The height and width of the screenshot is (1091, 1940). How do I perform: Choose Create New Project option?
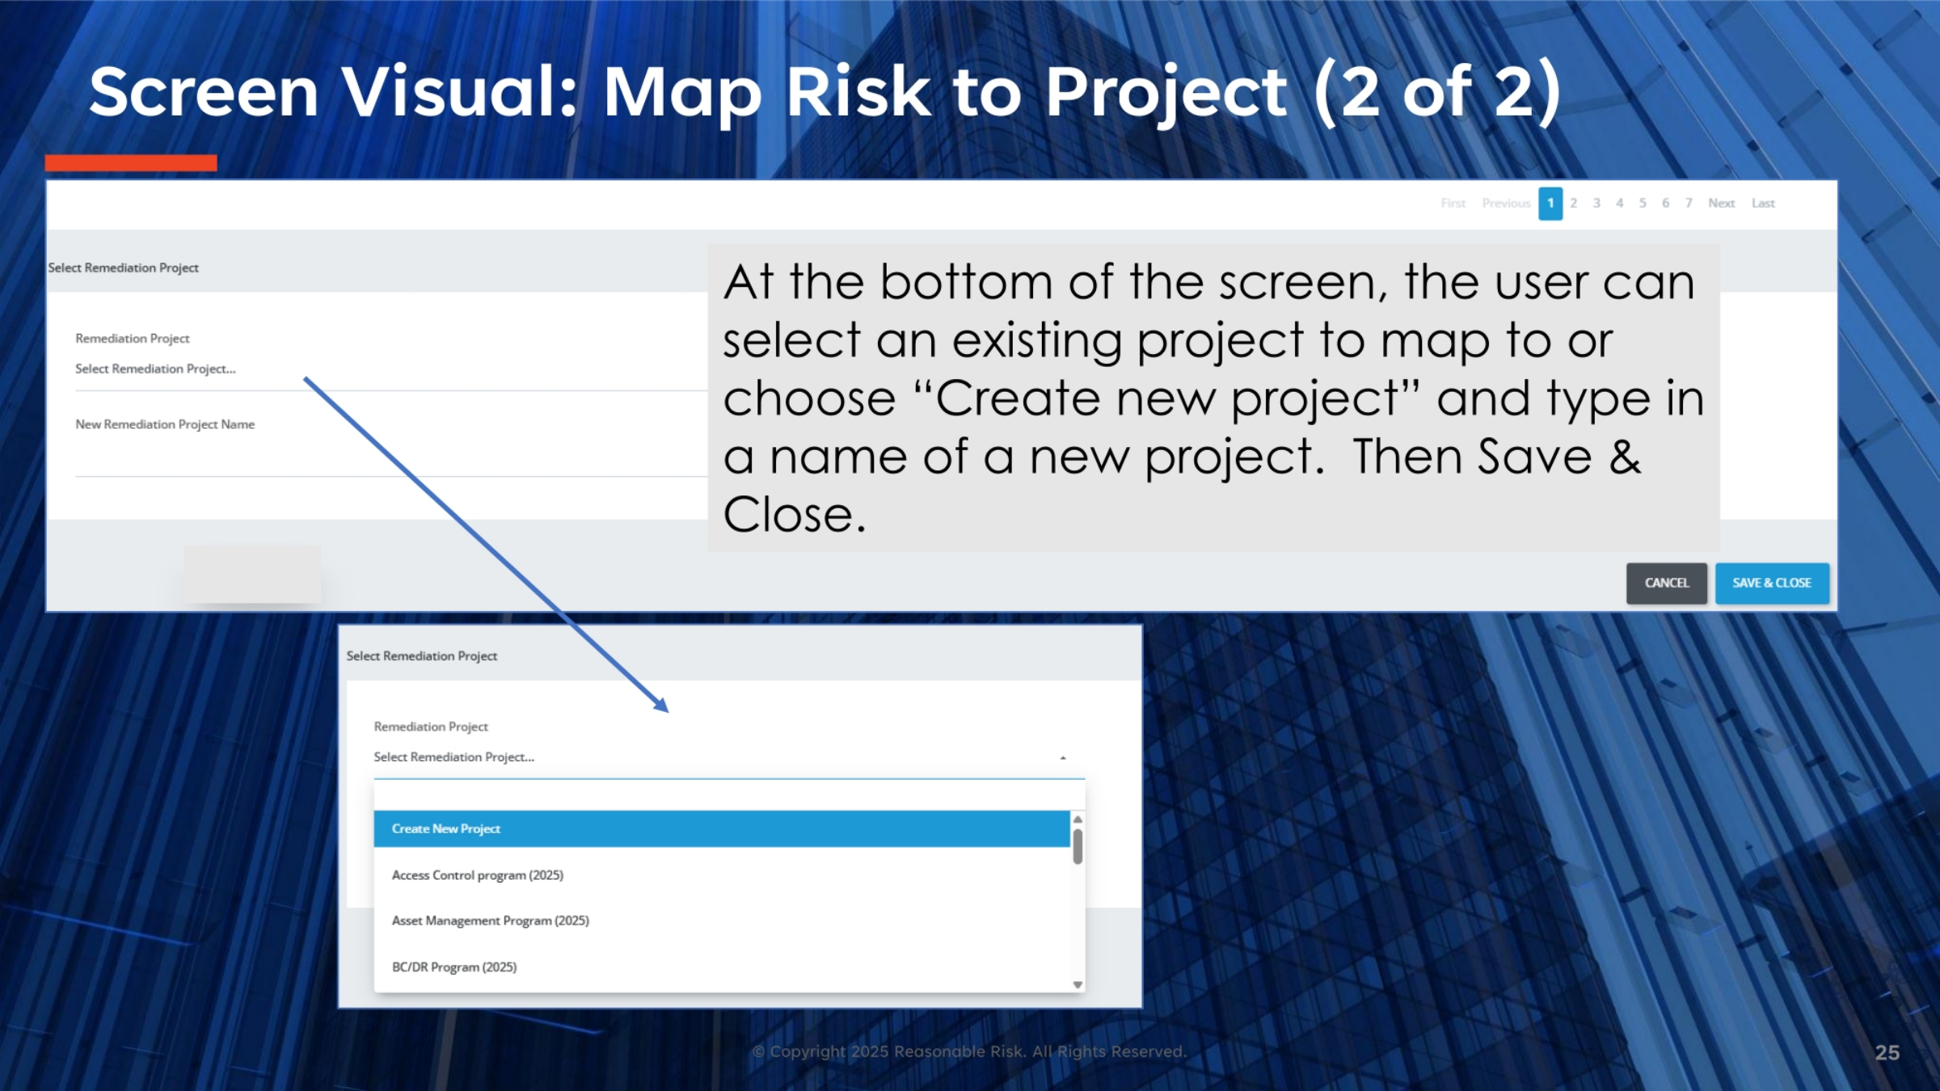tap(721, 828)
